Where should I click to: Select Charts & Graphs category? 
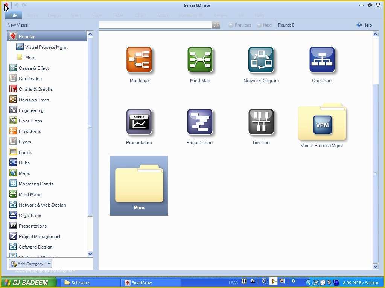pos(31,89)
